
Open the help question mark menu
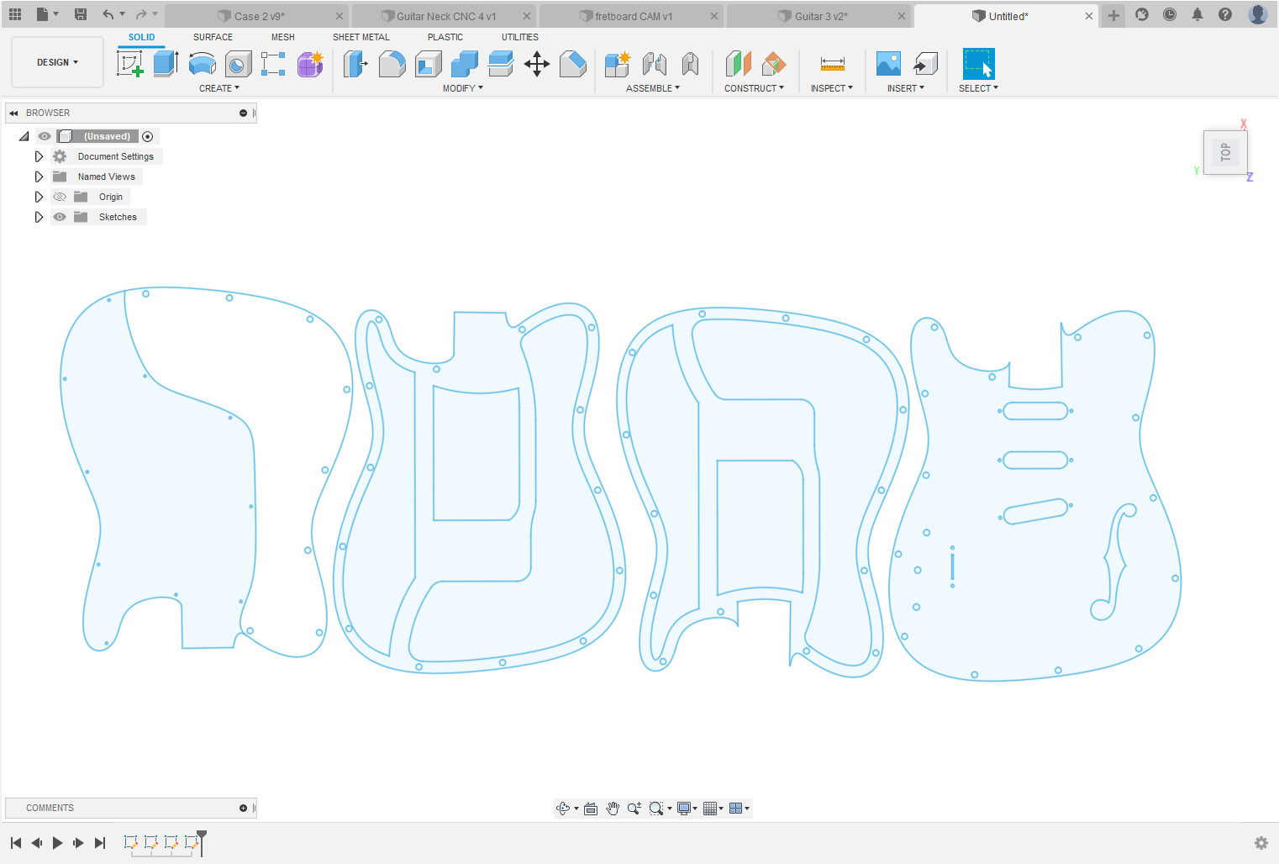point(1225,14)
